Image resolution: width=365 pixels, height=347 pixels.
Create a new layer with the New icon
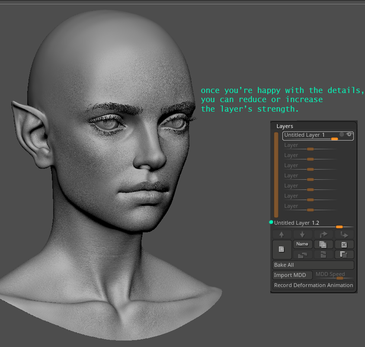[281, 249]
